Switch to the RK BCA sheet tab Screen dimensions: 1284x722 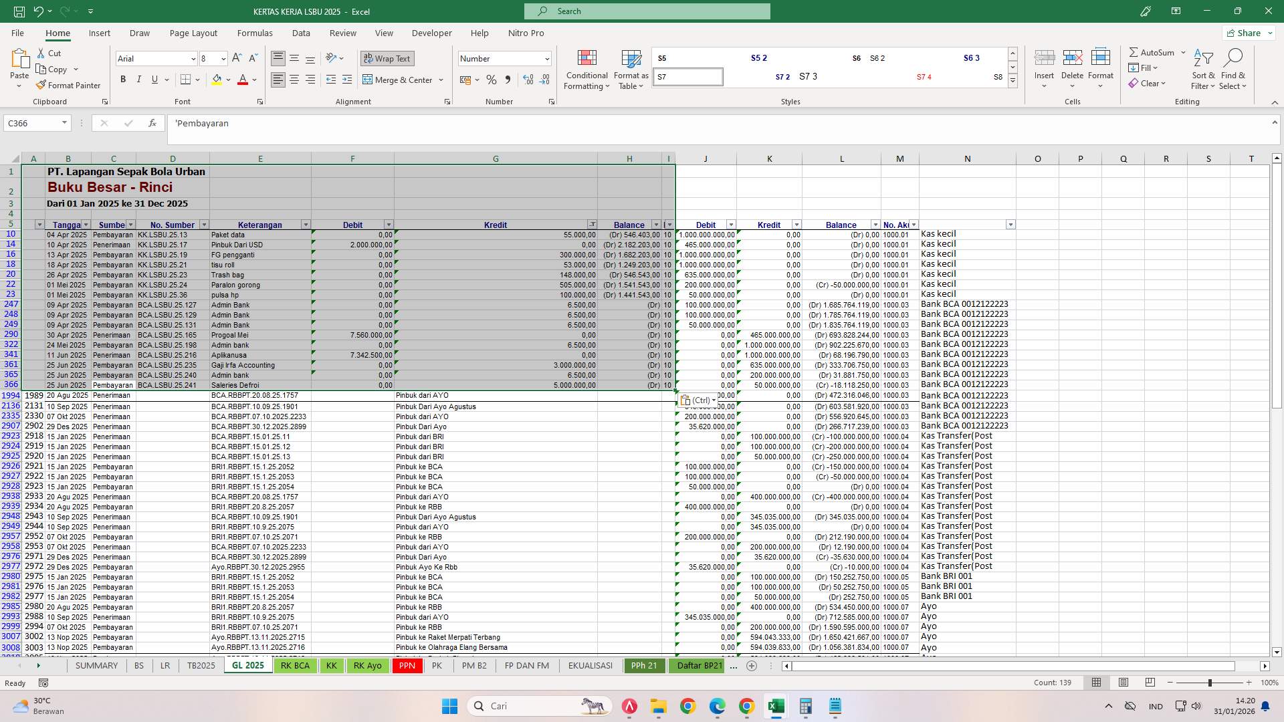(x=295, y=666)
